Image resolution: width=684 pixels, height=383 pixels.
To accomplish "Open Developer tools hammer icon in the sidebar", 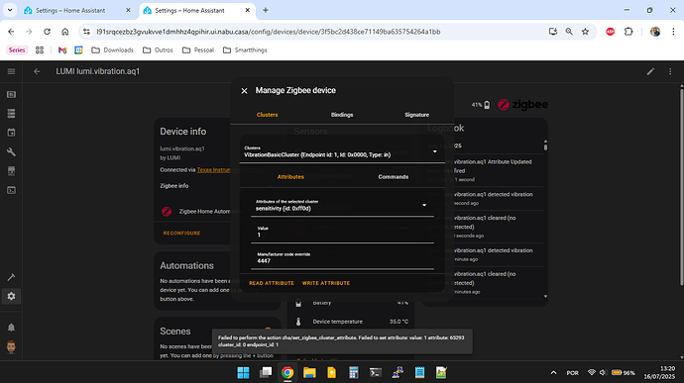I will [11, 277].
